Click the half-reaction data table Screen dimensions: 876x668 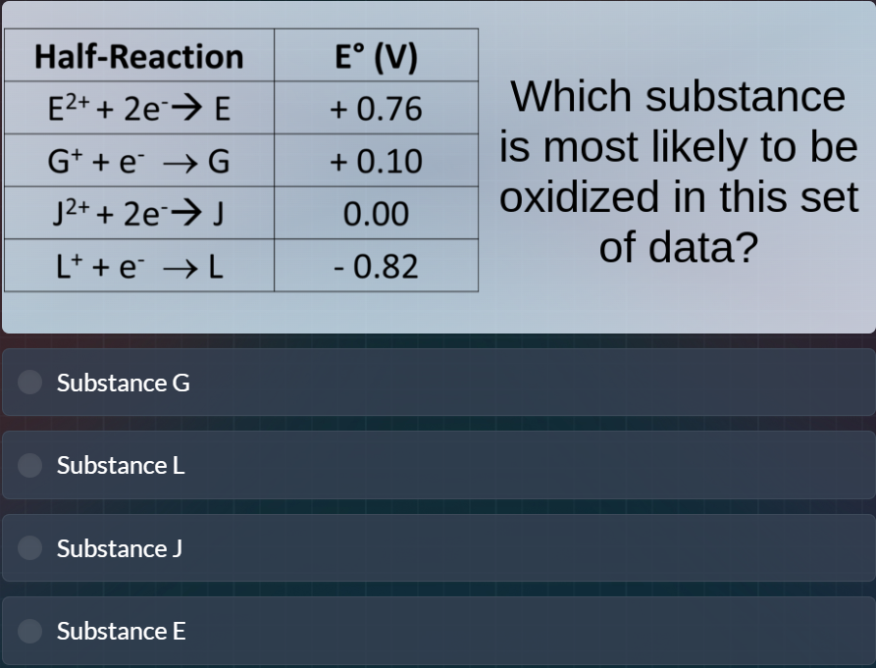pos(240,160)
